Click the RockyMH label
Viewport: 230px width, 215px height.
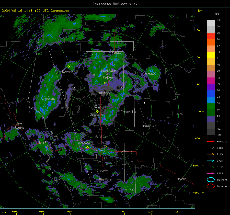pos(67,72)
